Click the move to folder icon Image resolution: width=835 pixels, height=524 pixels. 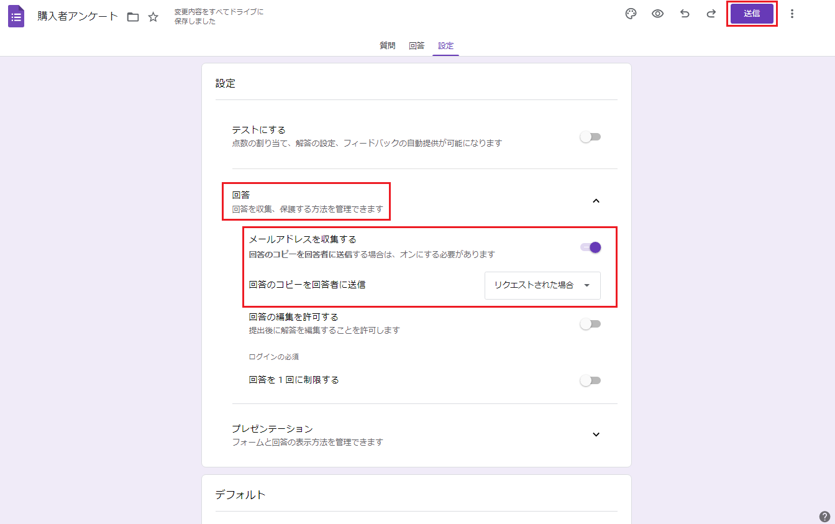(x=133, y=17)
